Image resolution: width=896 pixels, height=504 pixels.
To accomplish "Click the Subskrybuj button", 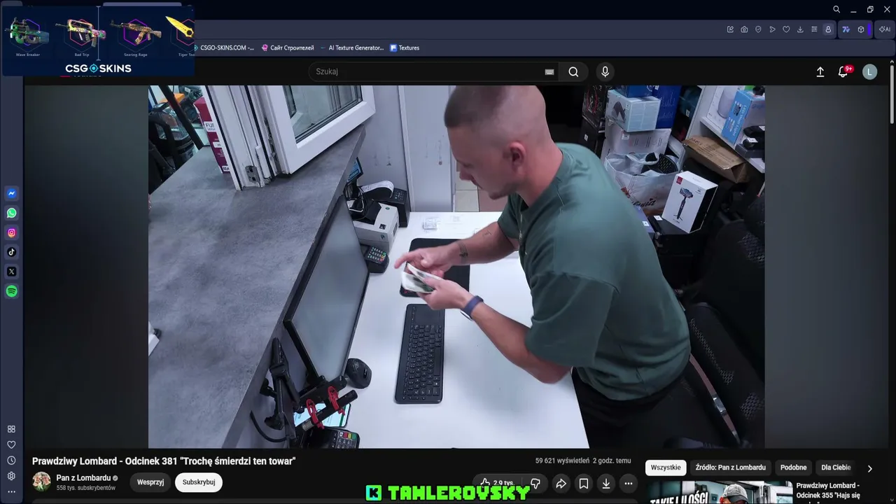I will [x=199, y=482].
